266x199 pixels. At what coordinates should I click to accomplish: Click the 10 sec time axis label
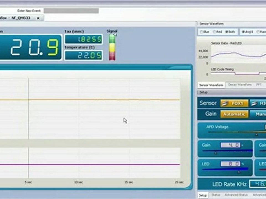(x=78, y=182)
